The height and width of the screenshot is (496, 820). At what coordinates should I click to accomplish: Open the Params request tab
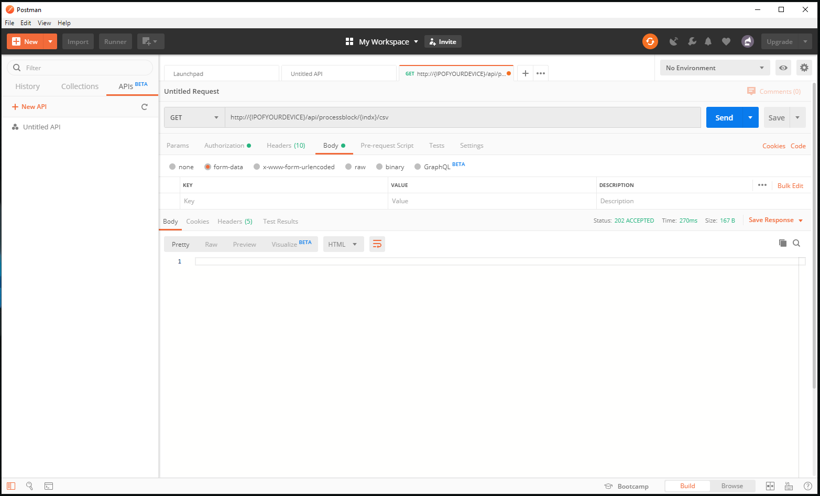pos(178,146)
